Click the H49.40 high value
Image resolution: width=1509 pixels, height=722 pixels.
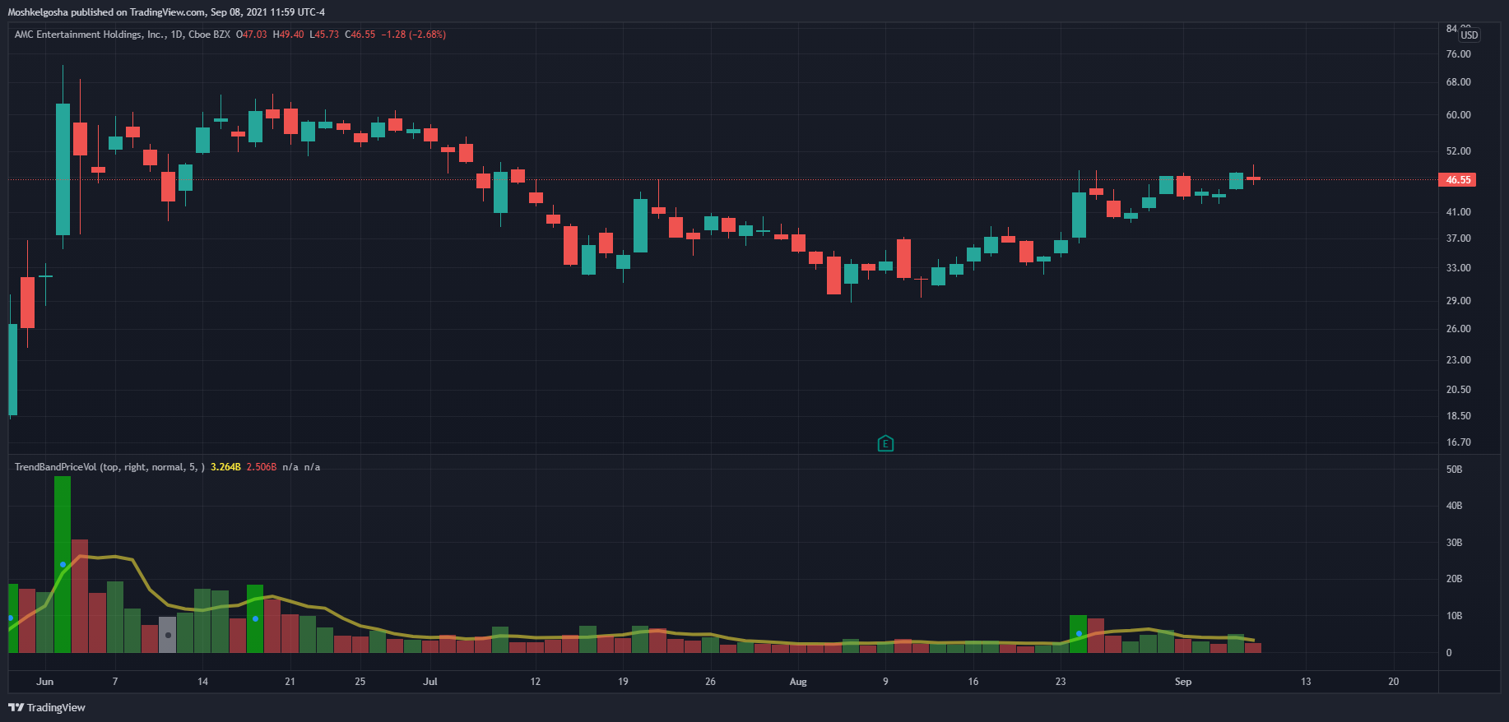[289, 35]
